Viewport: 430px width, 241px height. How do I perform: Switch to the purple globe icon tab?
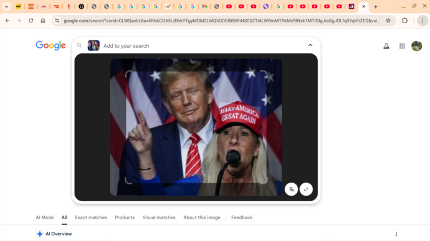pos(265,7)
